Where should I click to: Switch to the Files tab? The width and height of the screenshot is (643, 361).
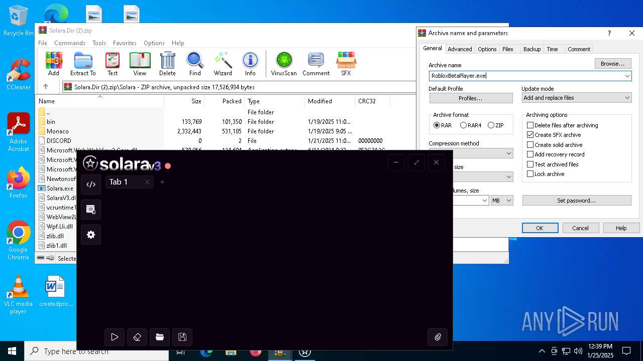pyautogui.click(x=508, y=49)
